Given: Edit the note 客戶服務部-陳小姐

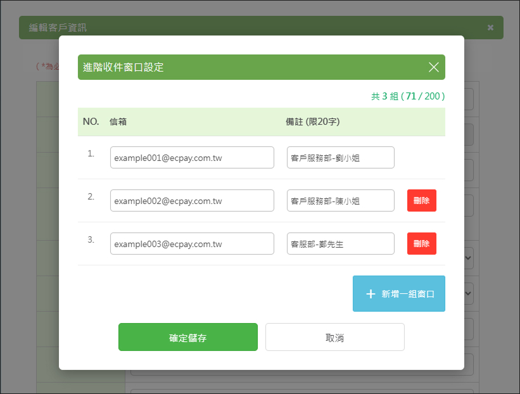Looking at the screenshot, I should (x=341, y=201).
